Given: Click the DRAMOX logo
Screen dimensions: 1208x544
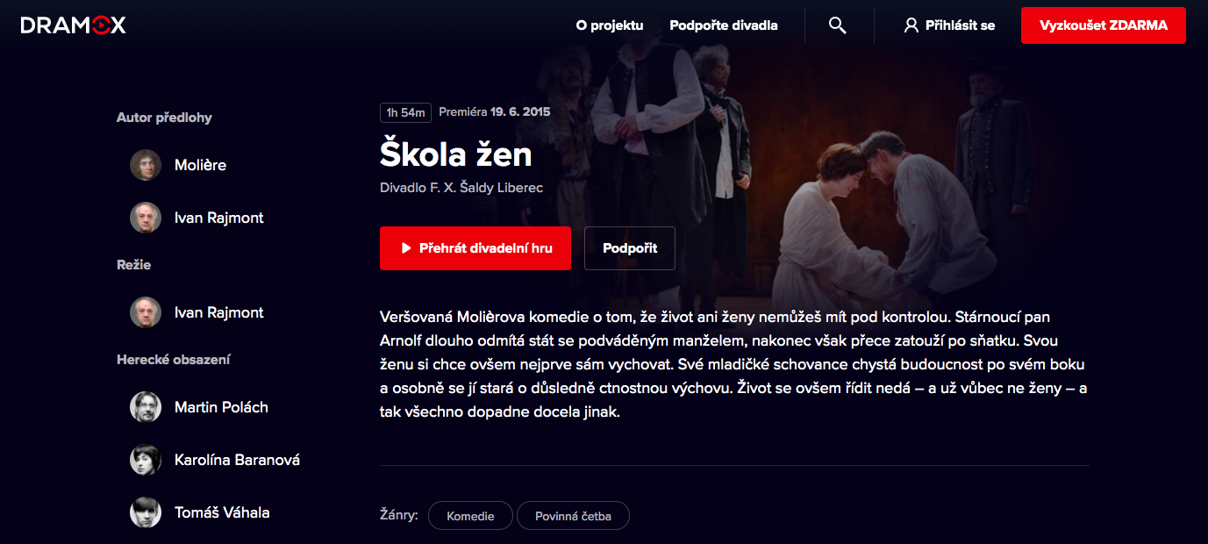Looking at the screenshot, I should click(x=74, y=25).
